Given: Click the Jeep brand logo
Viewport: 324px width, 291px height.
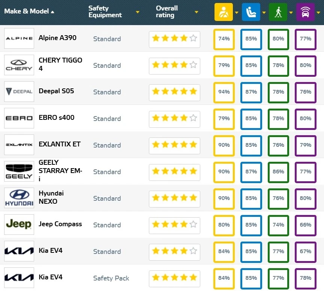Looking at the screenshot, I should tap(19, 225).
